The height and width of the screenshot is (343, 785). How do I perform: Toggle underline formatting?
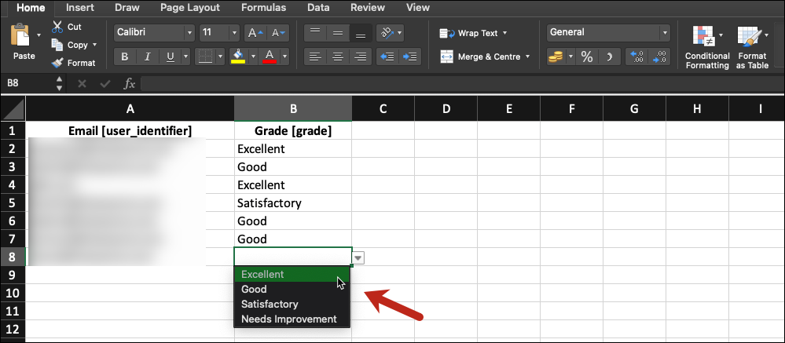click(x=170, y=57)
